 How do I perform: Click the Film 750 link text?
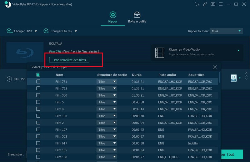click(55, 51)
